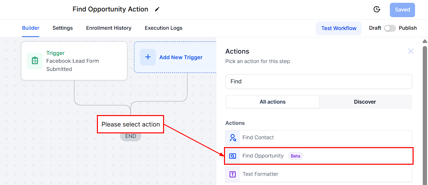The height and width of the screenshot is (185, 428).
Task: Go to the Builder tab
Action: point(31,28)
